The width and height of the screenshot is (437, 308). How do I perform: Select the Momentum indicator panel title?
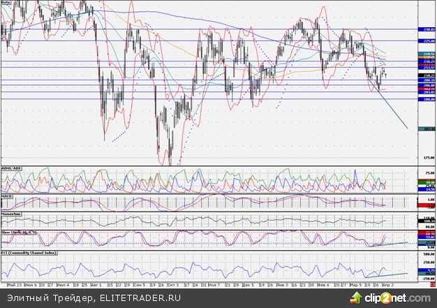[x=11, y=214]
